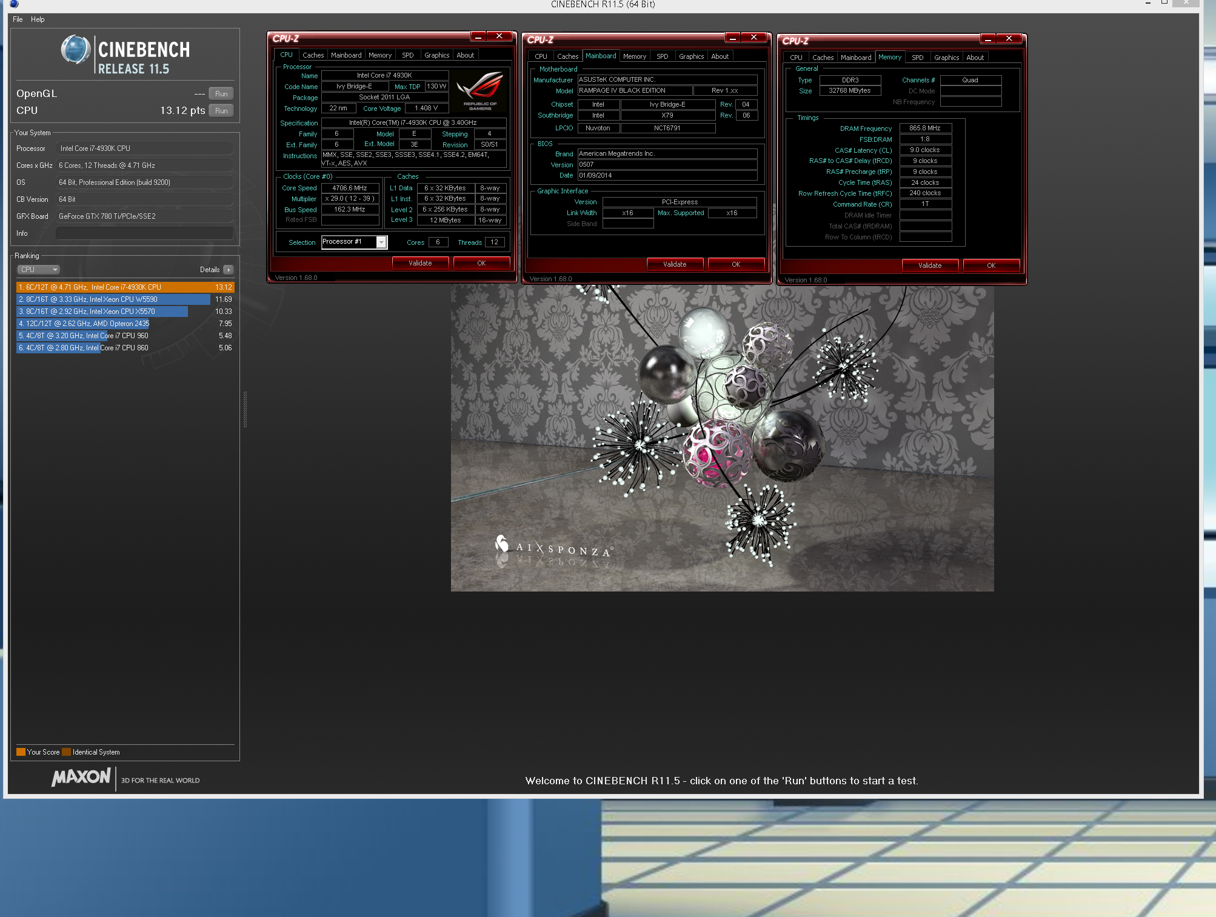This screenshot has height=917, width=1216.
Task: Click OK in the Memory window
Action: pos(991,265)
